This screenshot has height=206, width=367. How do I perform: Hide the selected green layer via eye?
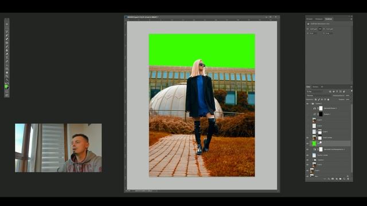[x=307, y=144]
